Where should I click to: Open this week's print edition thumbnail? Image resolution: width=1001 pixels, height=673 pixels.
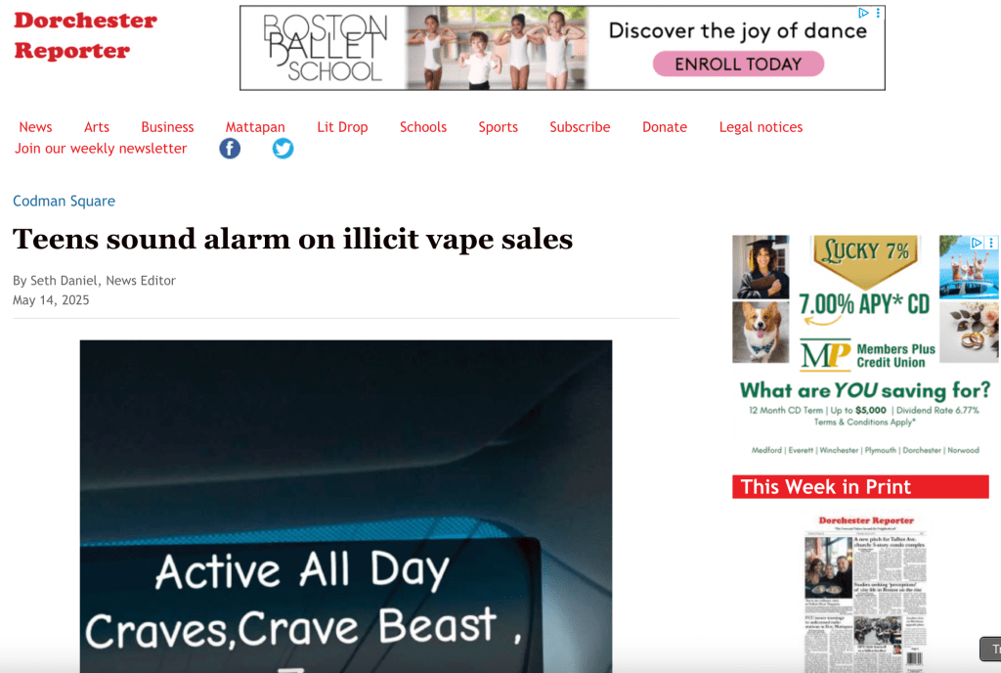tap(865, 592)
